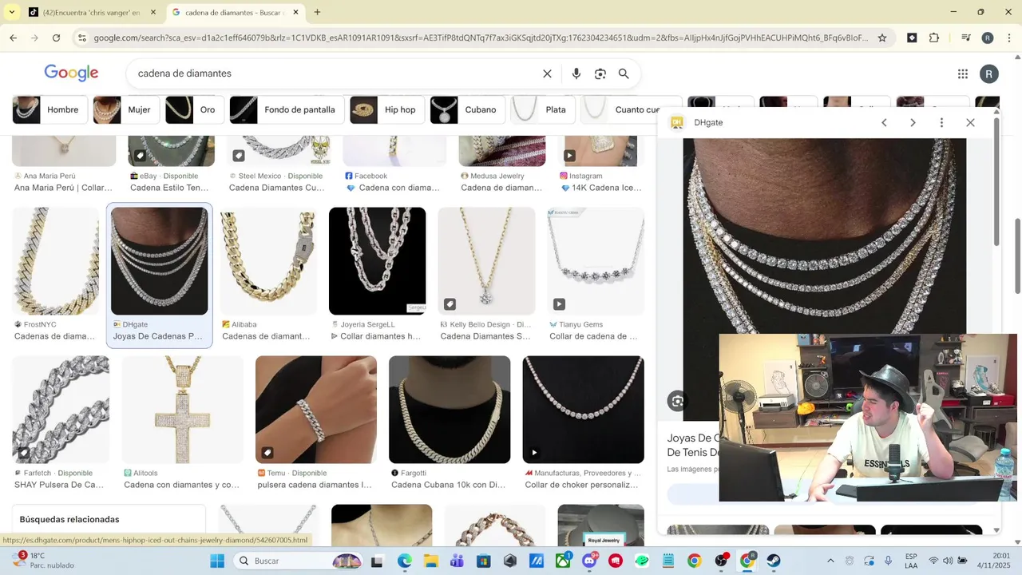
Task: Open the Manufacturas choker thumbnail
Action: 583,410
